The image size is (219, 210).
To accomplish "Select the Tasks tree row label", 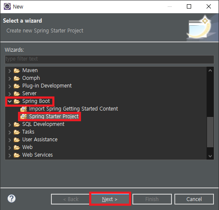I will (x=28, y=132).
